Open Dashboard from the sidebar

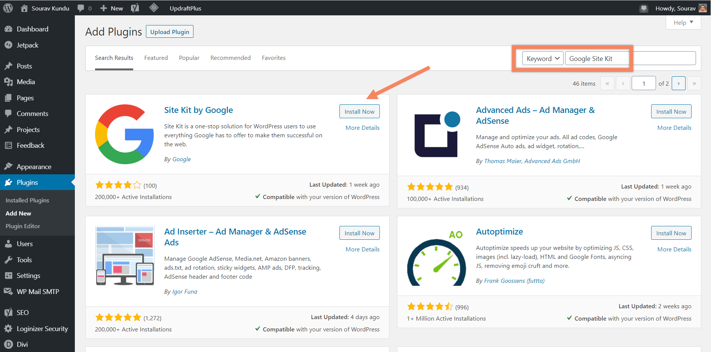(32, 29)
